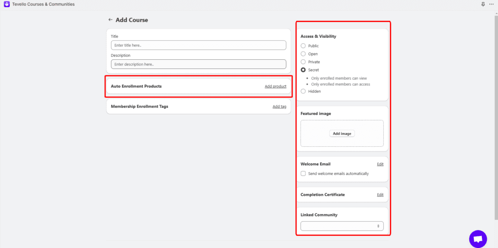This screenshot has width=498, height=248.
Task: Open the purple chat support bubble
Action: pos(478,239)
